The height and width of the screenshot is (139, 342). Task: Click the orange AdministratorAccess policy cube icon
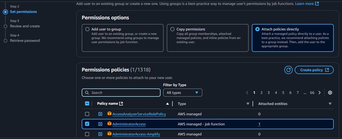109,124
